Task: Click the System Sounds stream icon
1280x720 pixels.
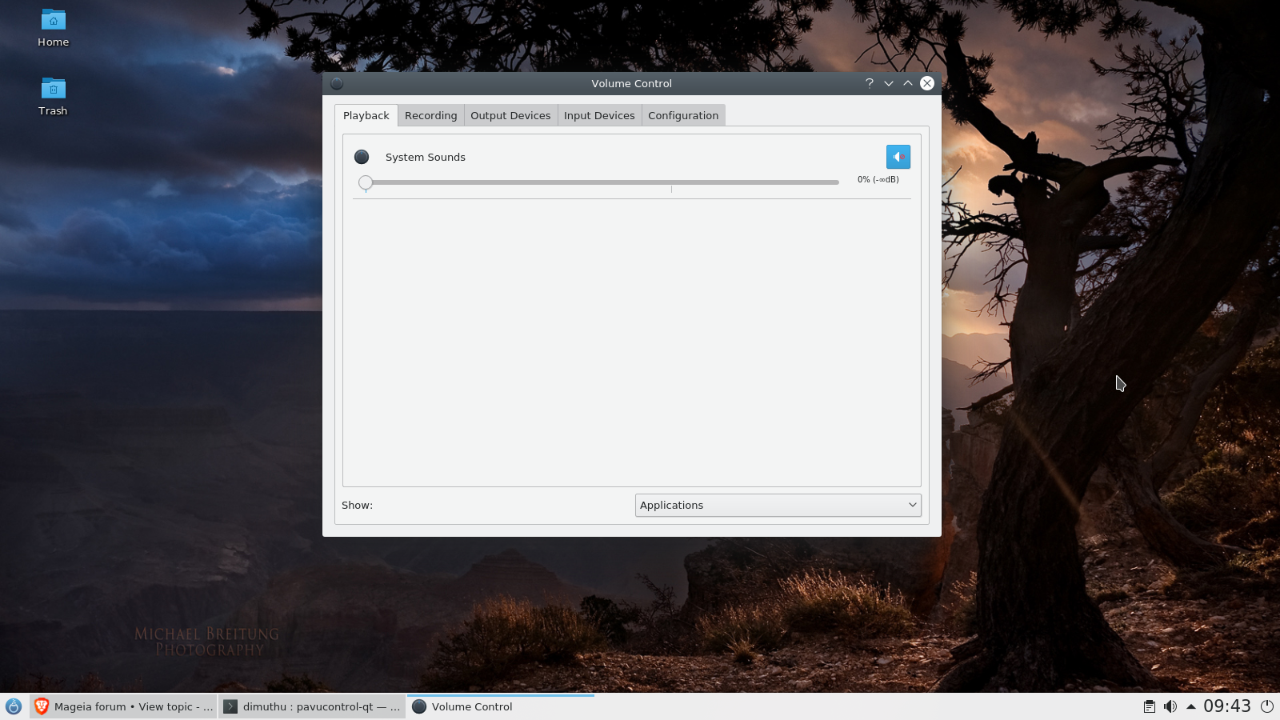Action: [362, 157]
